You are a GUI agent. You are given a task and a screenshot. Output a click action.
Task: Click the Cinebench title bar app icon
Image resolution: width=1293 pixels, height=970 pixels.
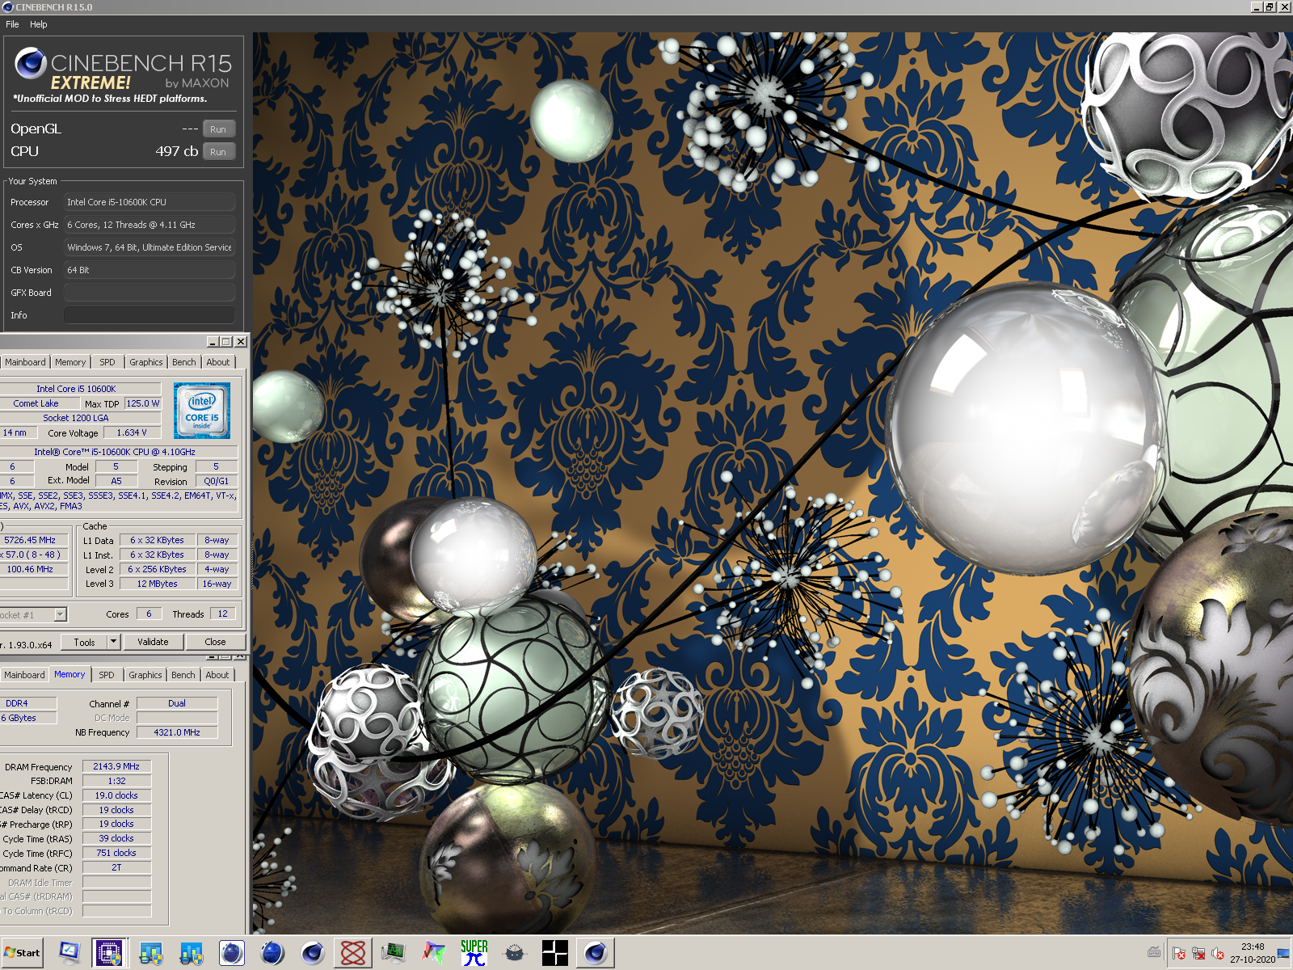pyautogui.click(x=8, y=7)
